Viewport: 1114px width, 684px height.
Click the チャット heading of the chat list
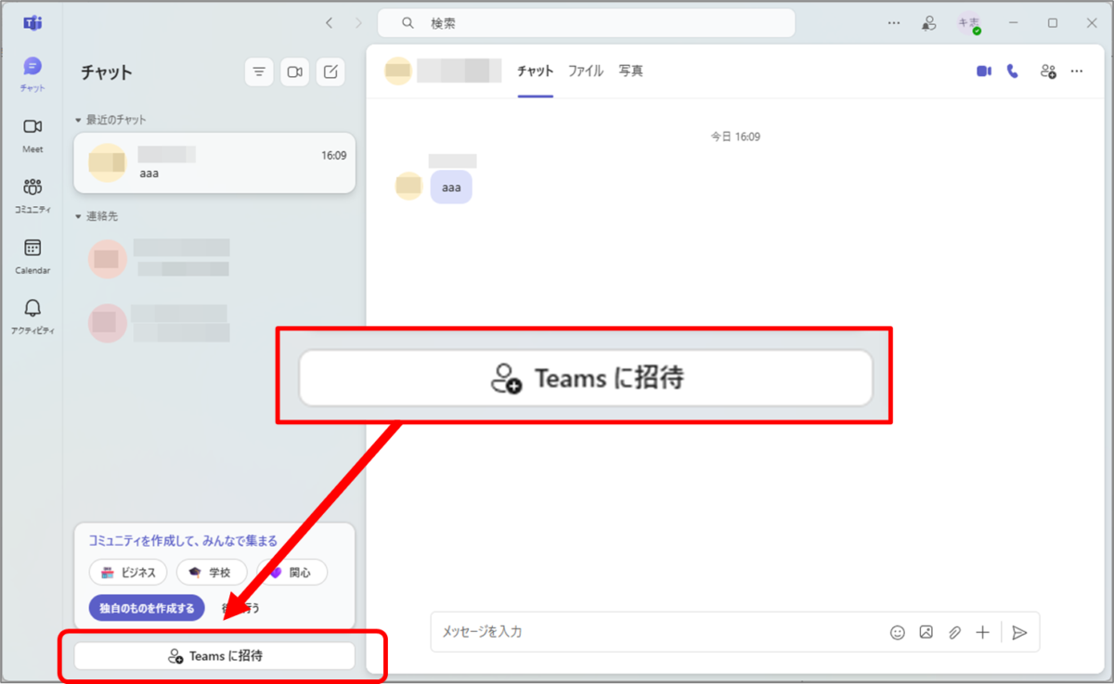(x=107, y=72)
